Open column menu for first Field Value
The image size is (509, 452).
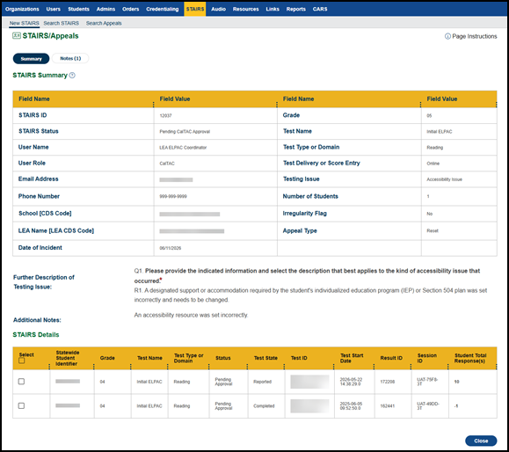point(277,105)
